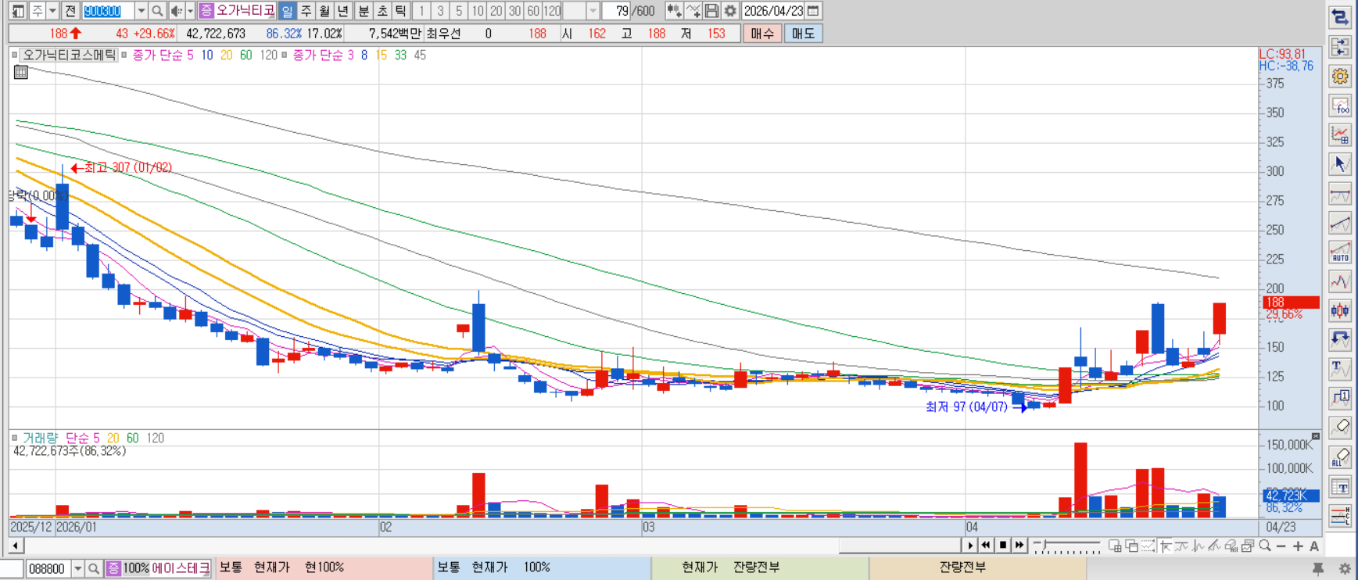
Task: Click the data grid icon at chart top-left
Action: click(x=21, y=73)
